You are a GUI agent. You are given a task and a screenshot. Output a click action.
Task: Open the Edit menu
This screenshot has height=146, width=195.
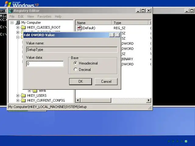21,16
